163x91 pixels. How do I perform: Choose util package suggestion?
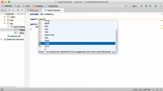coord(77,46)
